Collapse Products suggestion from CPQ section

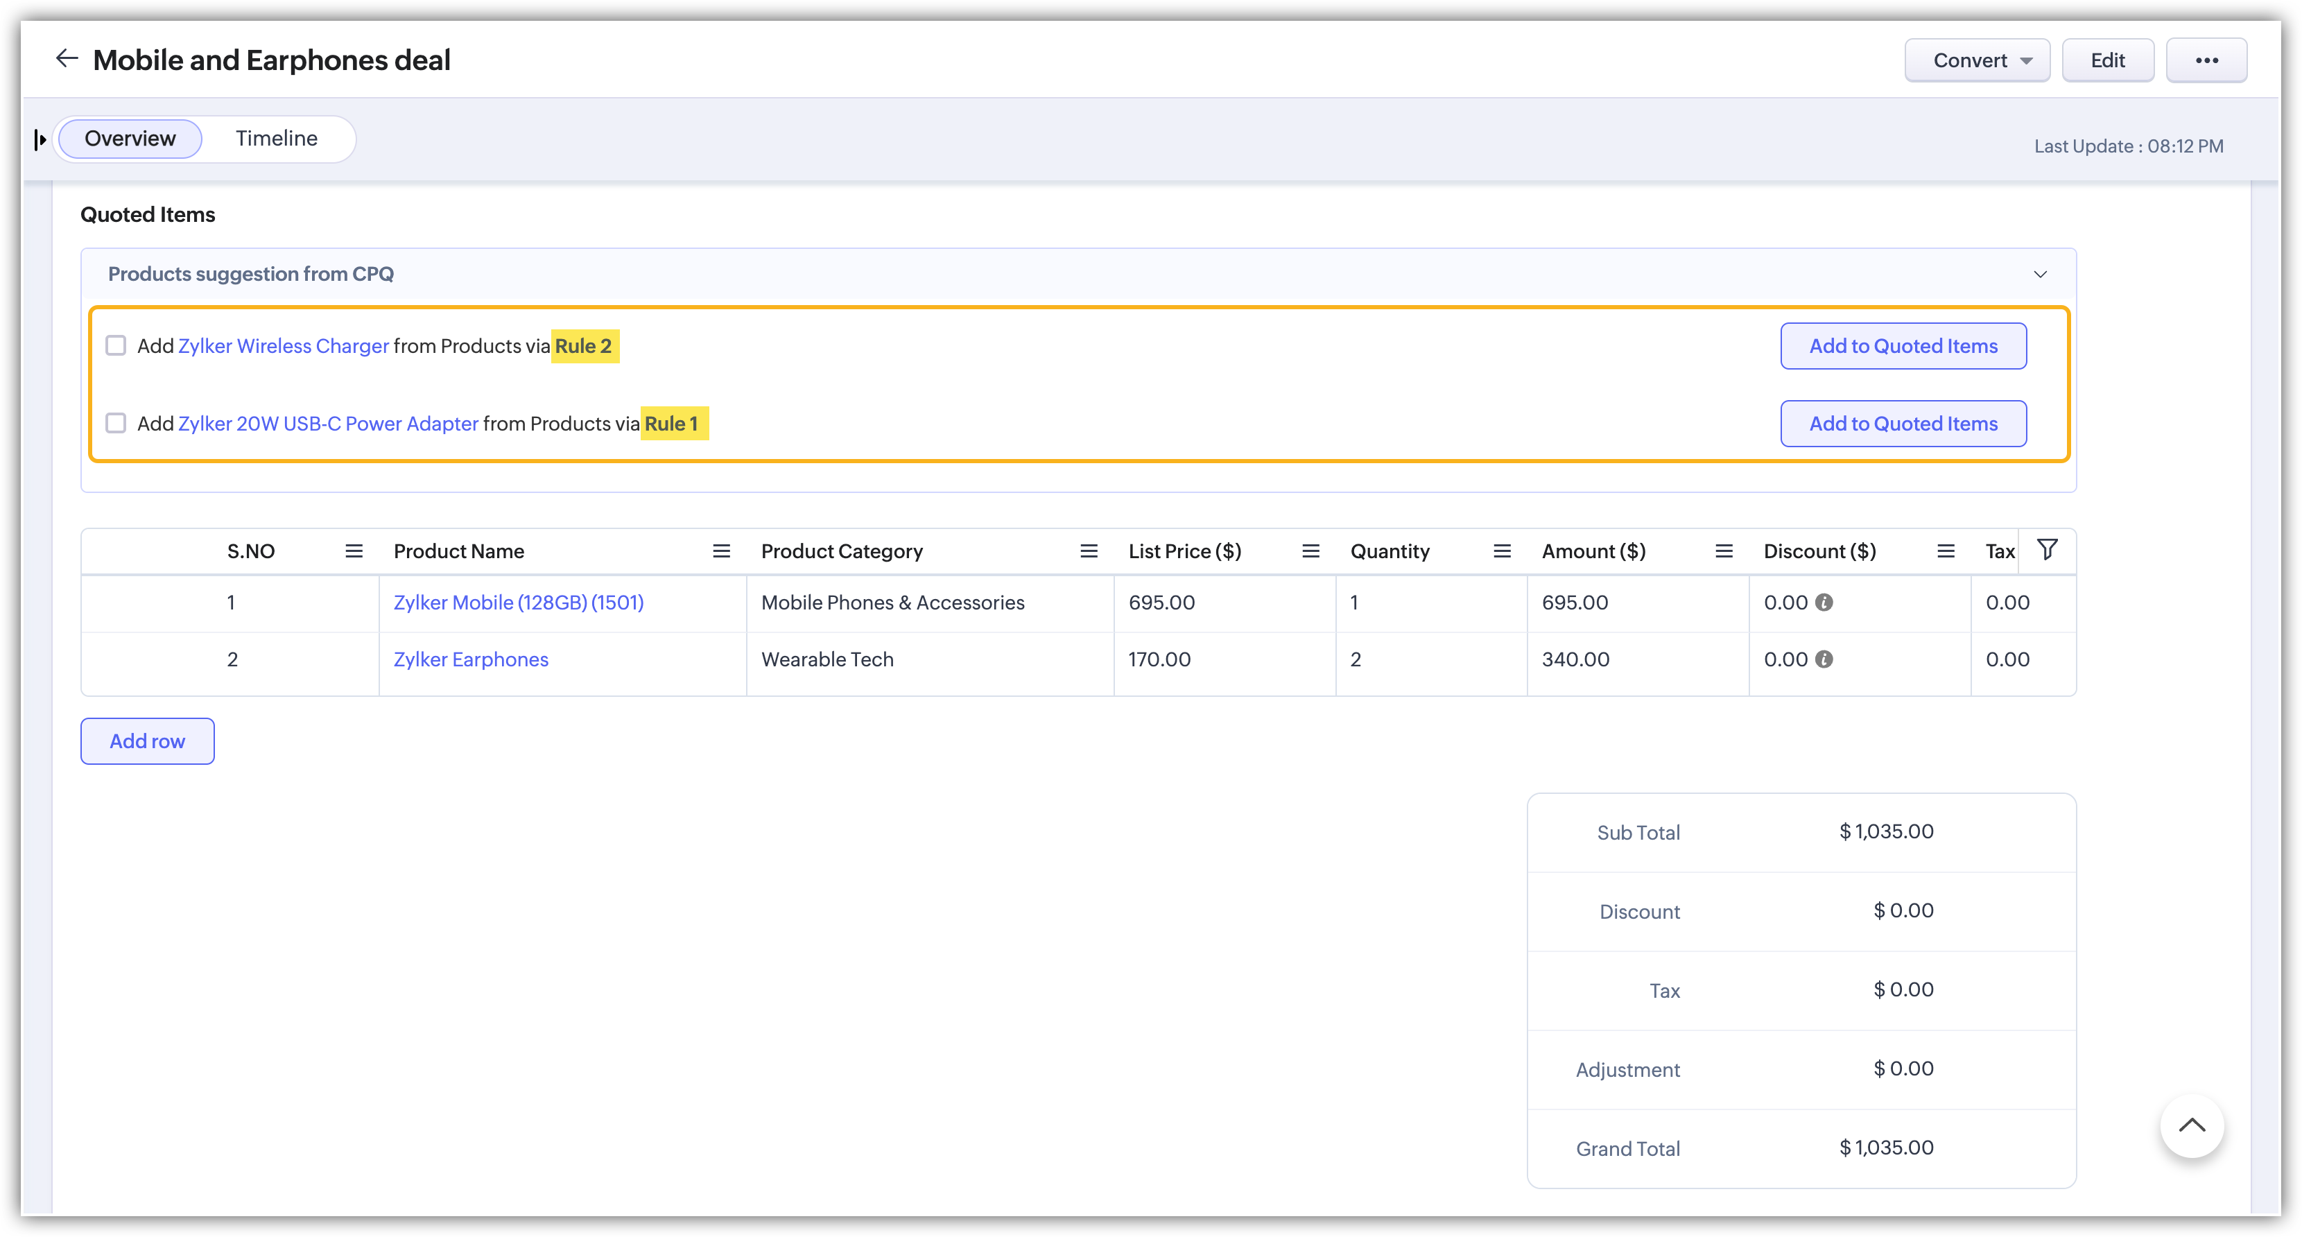(2040, 275)
